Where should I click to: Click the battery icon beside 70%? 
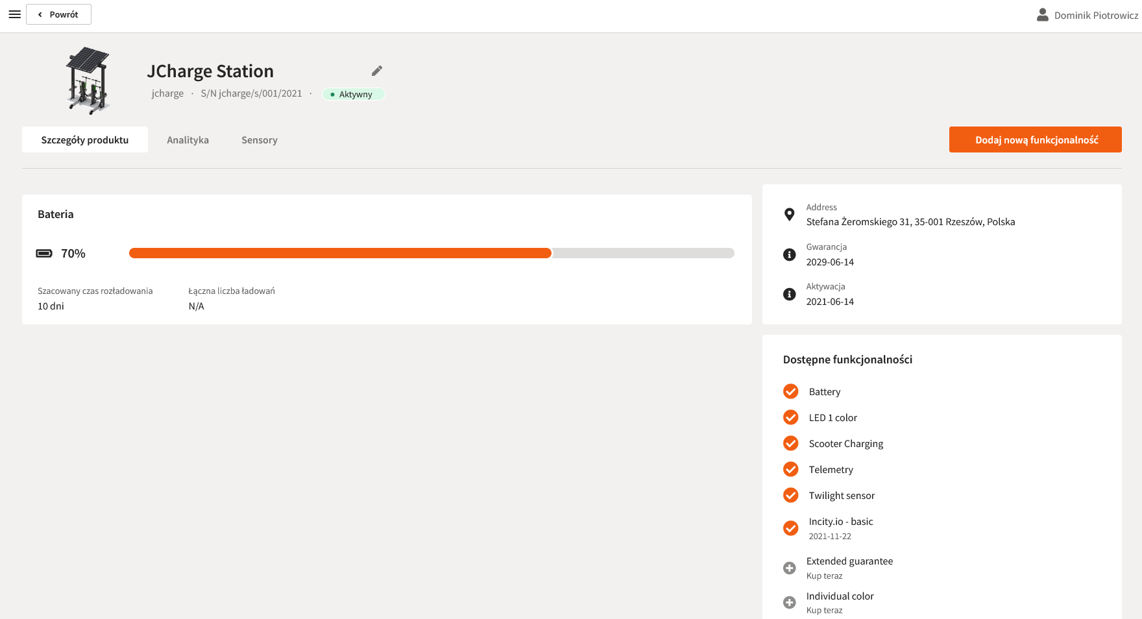(44, 254)
